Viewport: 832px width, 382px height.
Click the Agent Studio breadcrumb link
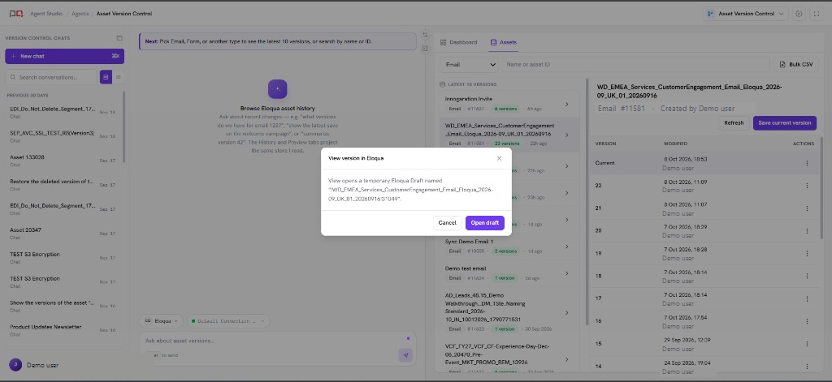click(46, 14)
